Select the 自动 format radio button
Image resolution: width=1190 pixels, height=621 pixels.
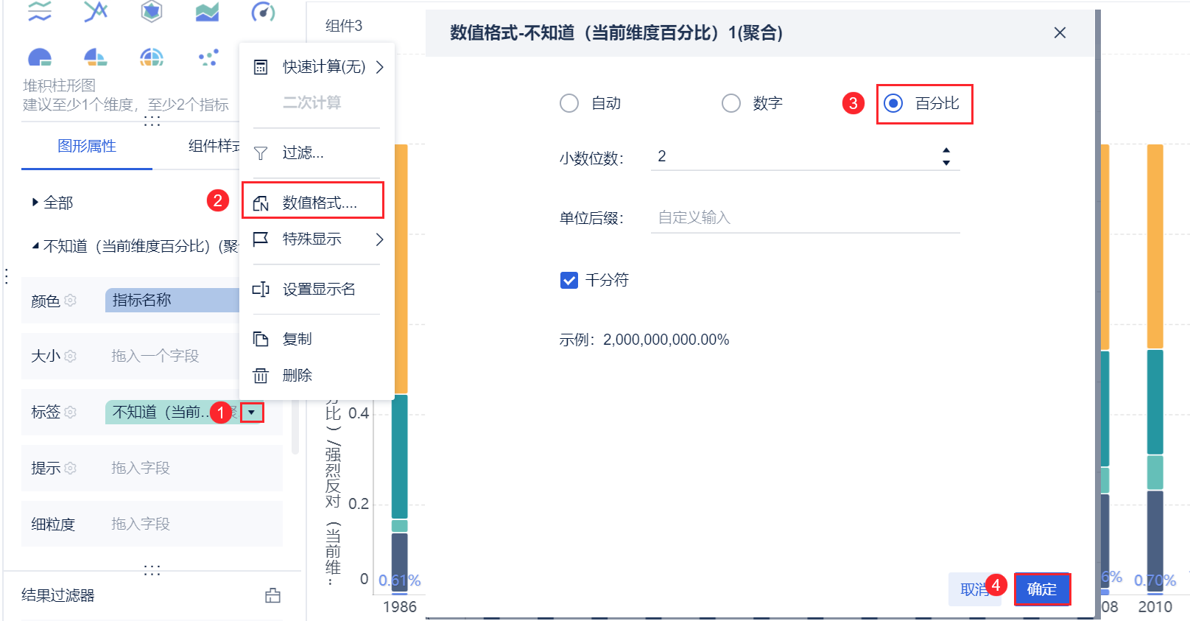[569, 103]
